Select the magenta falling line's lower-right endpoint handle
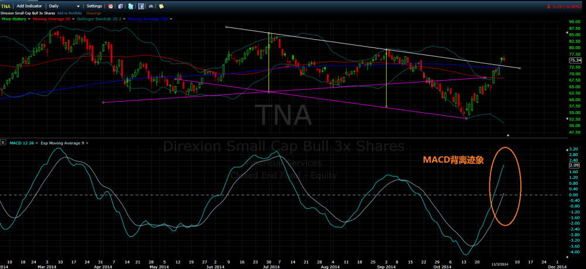The height and width of the screenshot is (269, 586). pos(466,119)
